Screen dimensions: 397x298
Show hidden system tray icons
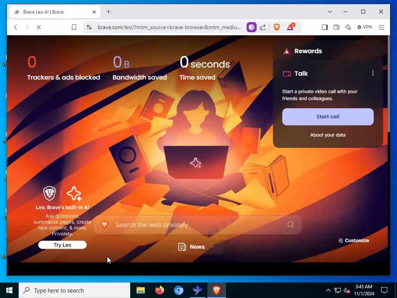coord(328,290)
